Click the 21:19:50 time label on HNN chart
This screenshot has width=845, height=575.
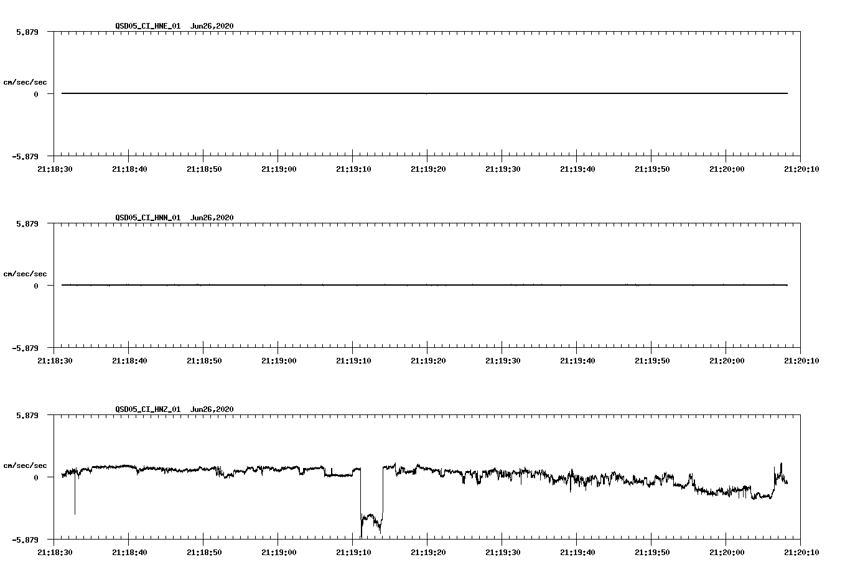(652, 360)
